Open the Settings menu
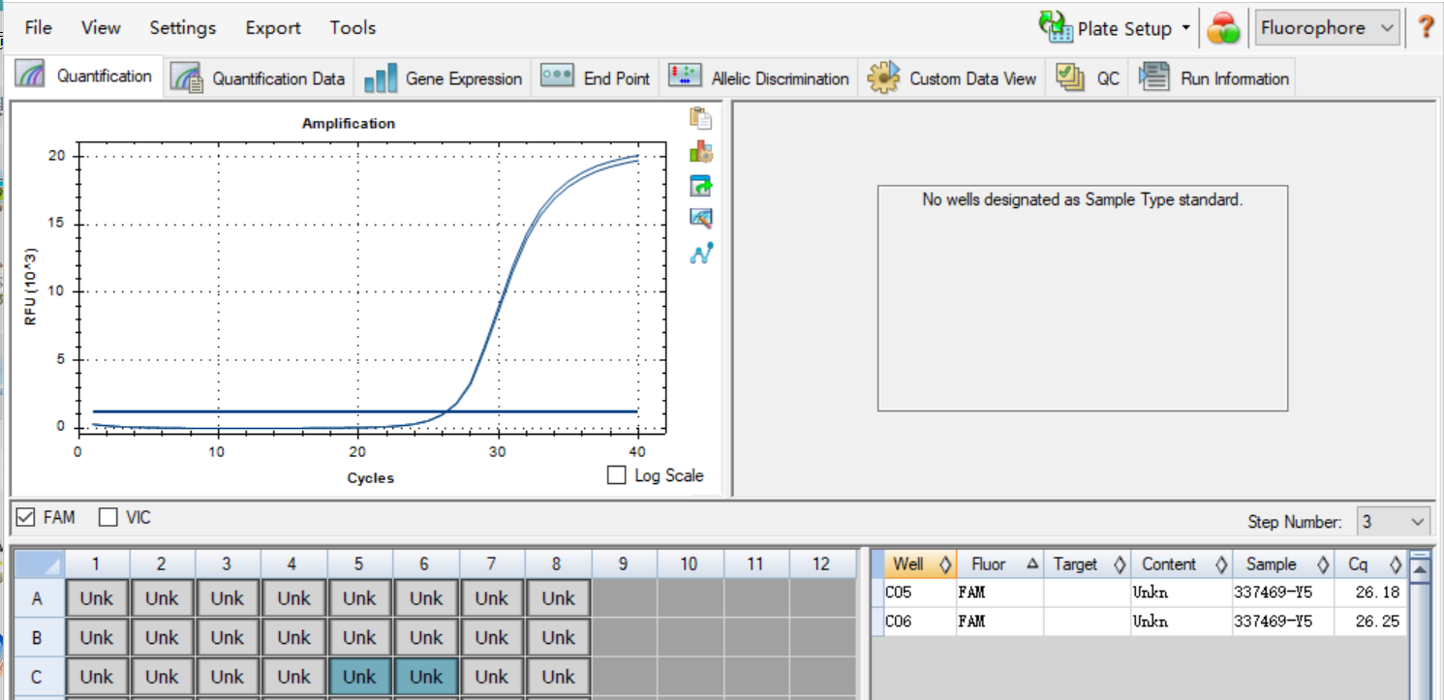This screenshot has width=1444, height=700. [x=183, y=27]
